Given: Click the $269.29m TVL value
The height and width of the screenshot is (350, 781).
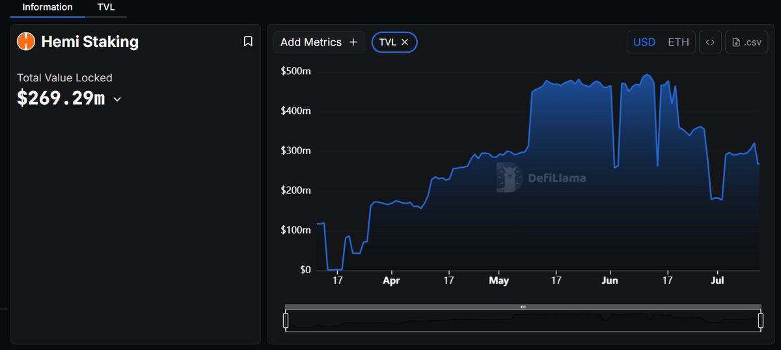Looking at the screenshot, I should (x=61, y=98).
